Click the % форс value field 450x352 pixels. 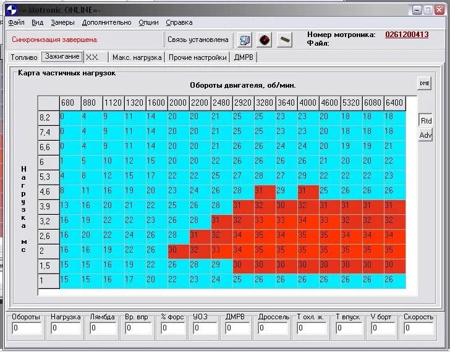[173, 328]
